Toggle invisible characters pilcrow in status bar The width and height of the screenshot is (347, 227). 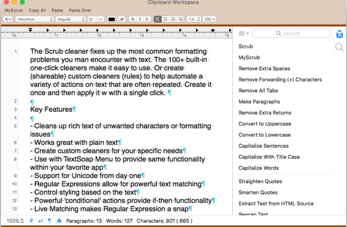click(49, 221)
